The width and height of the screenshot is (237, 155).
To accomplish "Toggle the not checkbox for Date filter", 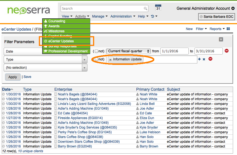I will [x=96, y=51].
